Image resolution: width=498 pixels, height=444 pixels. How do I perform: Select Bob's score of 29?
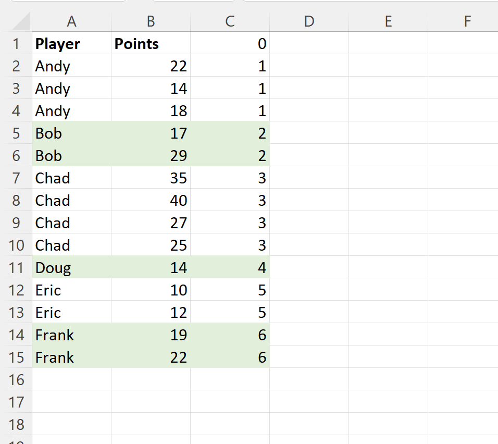pos(151,156)
